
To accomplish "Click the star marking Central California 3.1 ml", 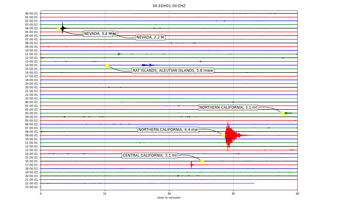I will point(202,161).
